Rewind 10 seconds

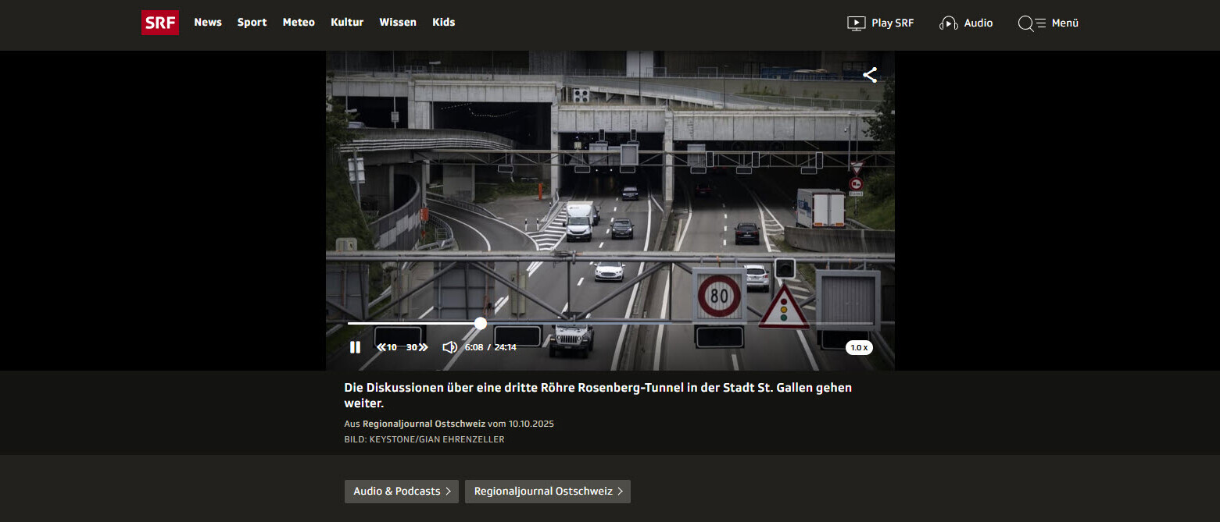point(386,347)
